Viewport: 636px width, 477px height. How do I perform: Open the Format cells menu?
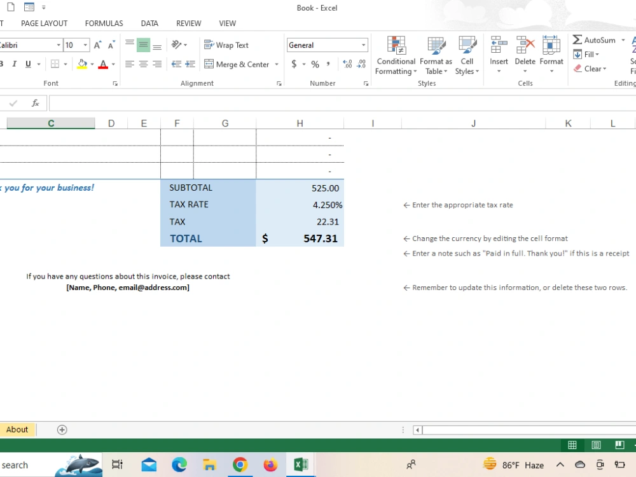pyautogui.click(x=551, y=55)
